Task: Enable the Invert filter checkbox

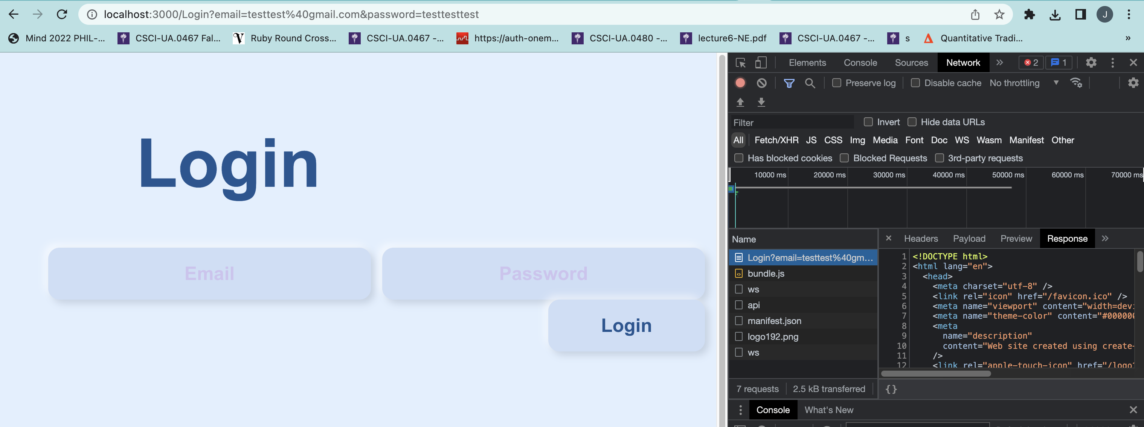Action: click(x=869, y=123)
